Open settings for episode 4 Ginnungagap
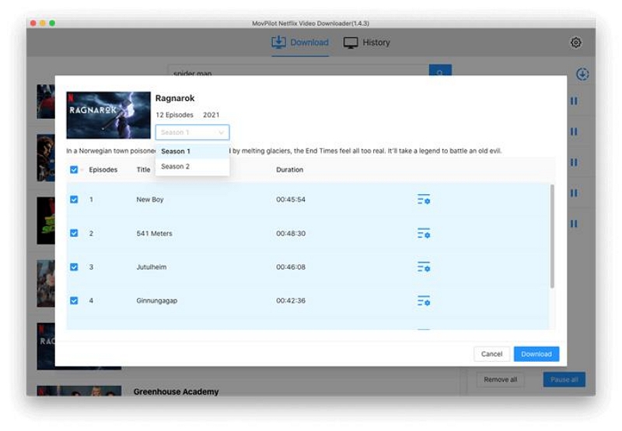This screenshot has width=622, height=431. [x=424, y=301]
